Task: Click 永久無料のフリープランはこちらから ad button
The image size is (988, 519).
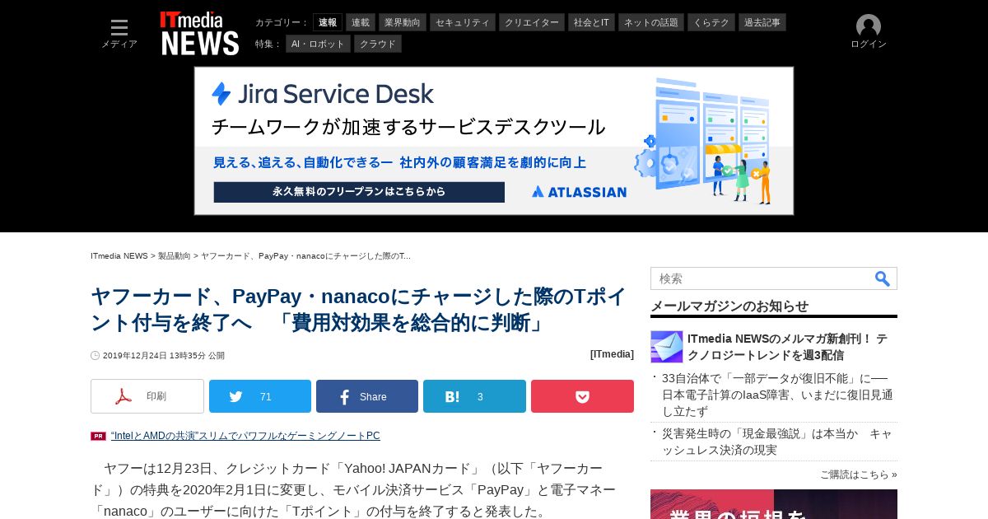Action: click(x=359, y=192)
